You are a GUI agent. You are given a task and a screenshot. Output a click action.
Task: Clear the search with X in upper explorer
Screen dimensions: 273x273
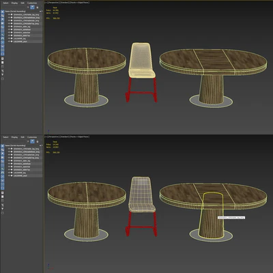pyautogui.click(x=28, y=7)
